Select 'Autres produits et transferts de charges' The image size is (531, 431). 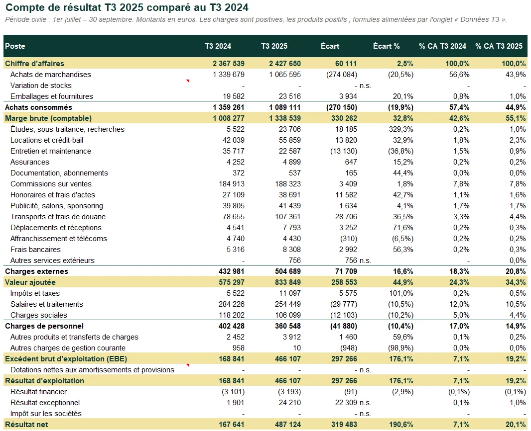75,337
